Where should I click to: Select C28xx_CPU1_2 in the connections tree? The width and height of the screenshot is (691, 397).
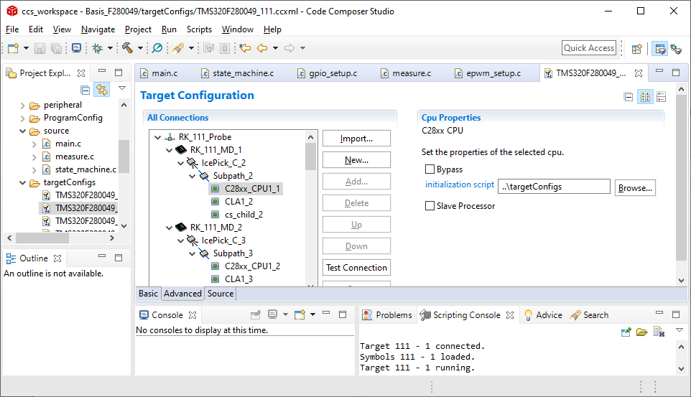click(x=252, y=266)
